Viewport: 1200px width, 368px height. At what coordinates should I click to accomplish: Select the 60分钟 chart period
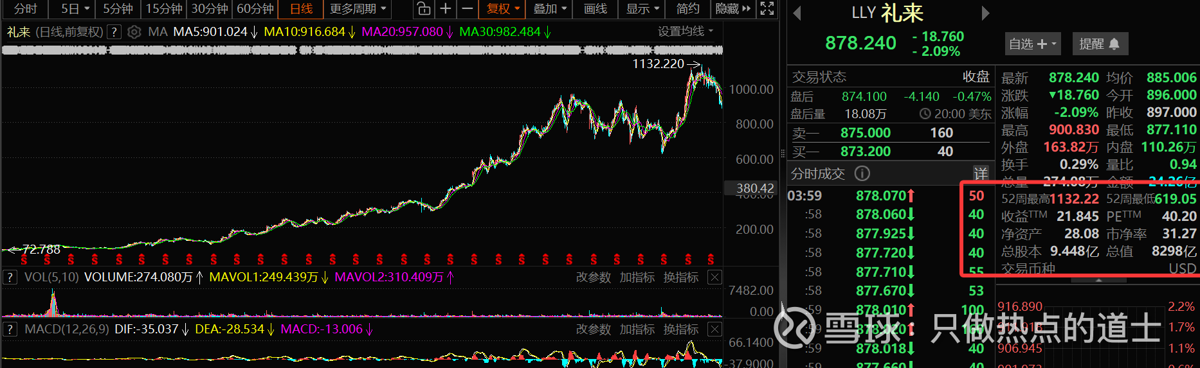255,9
